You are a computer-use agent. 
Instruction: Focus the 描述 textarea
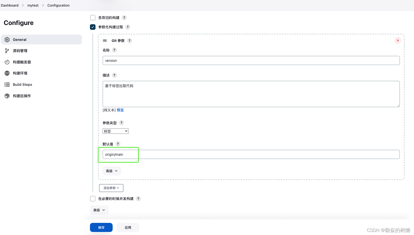pos(251,94)
